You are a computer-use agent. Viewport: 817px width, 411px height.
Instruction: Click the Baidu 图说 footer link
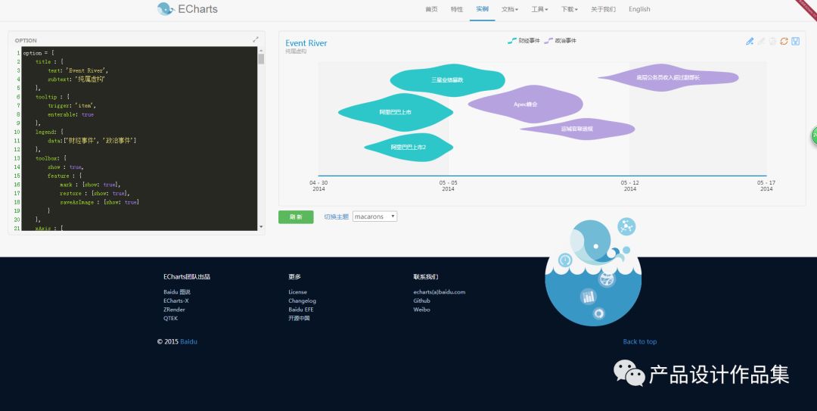177,292
